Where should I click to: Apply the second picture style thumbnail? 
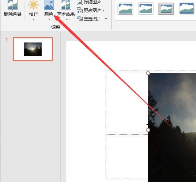click(146, 9)
